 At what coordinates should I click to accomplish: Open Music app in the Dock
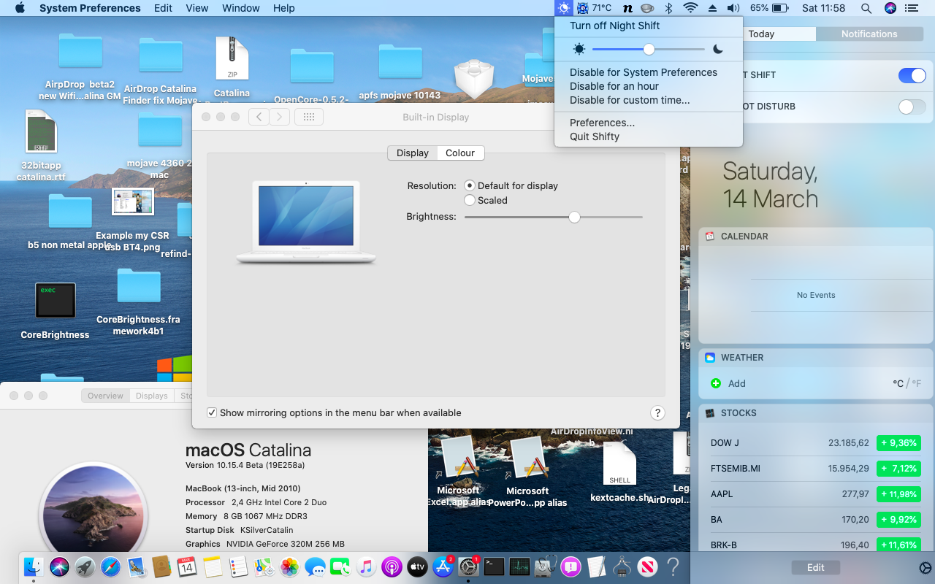point(366,566)
